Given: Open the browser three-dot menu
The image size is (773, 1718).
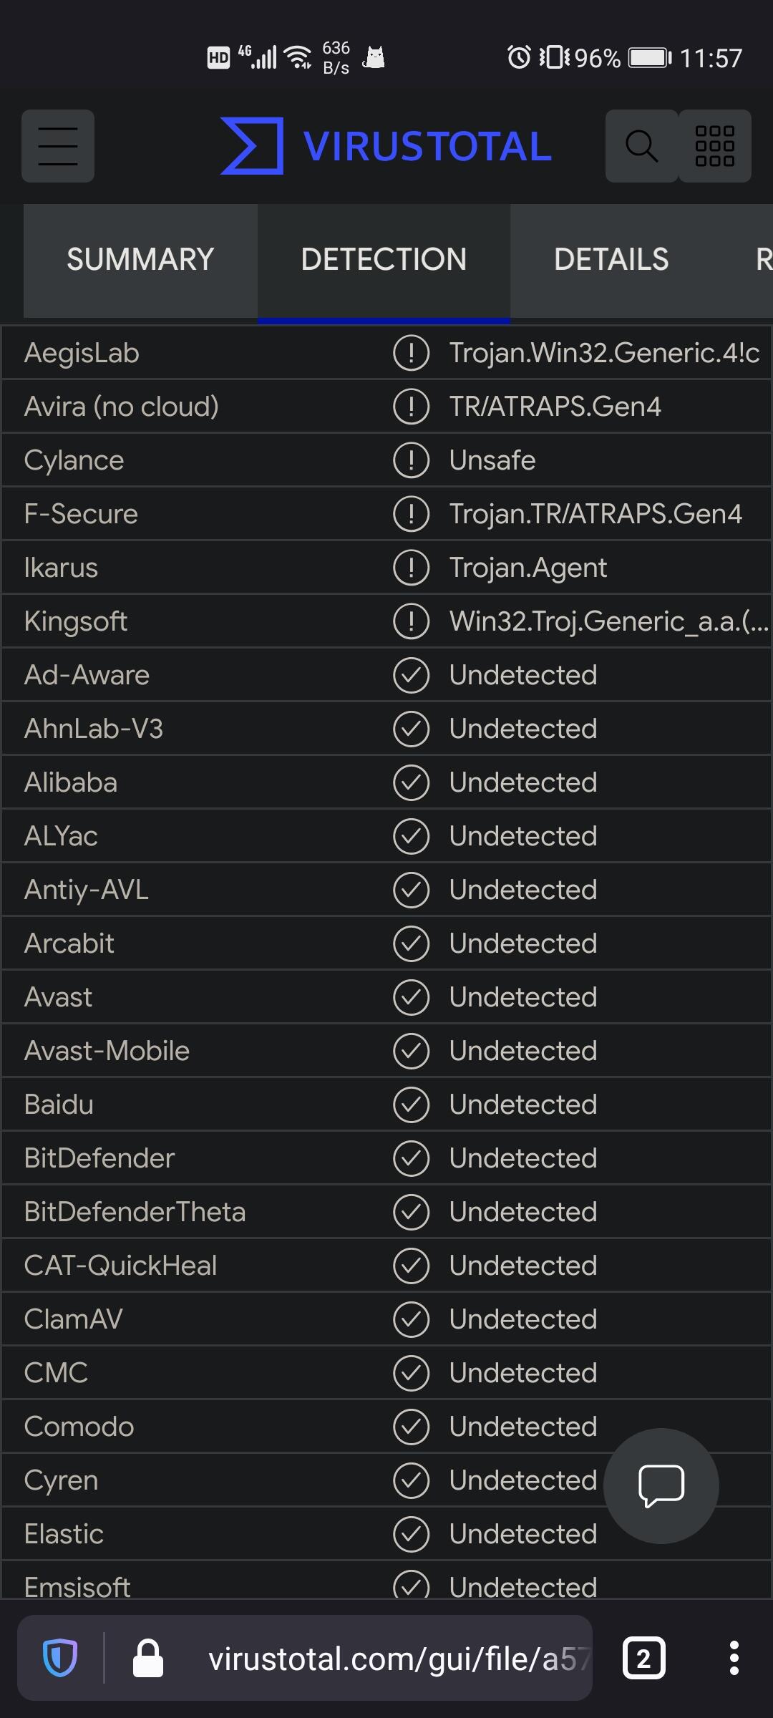Looking at the screenshot, I should click(x=734, y=1658).
